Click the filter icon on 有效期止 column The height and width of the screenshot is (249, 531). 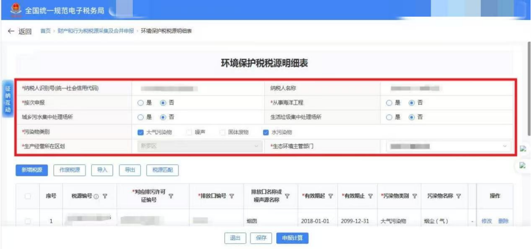tap(370, 196)
